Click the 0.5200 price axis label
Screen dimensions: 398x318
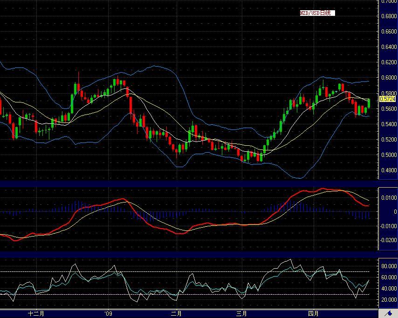tap(389, 140)
